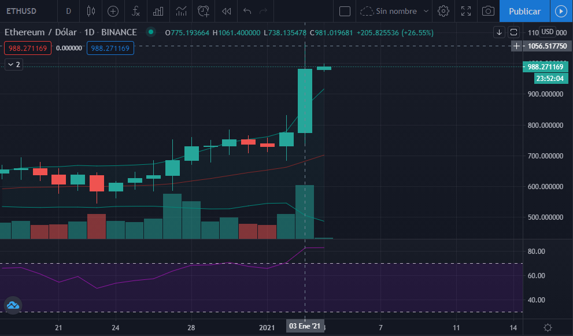Create an alert with the alarm clock icon
573x336 pixels.
[x=204, y=11]
